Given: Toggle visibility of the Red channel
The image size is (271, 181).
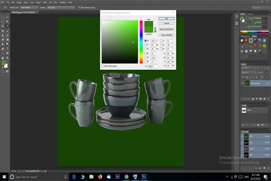Looking at the screenshot, I should [242, 143].
